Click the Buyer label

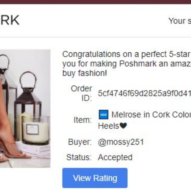(x=80, y=142)
